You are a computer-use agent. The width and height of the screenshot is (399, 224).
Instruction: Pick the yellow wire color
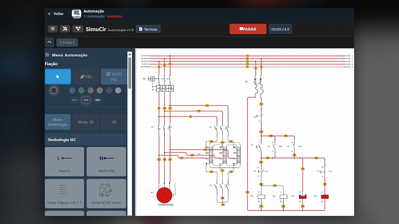[x=100, y=91]
